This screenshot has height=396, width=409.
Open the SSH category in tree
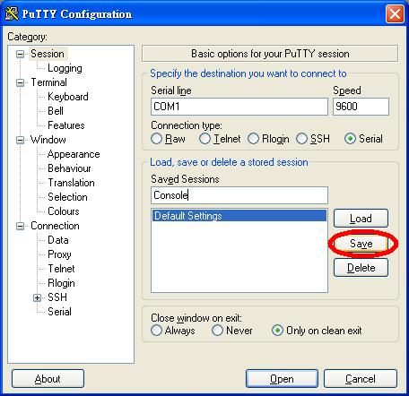click(x=57, y=297)
